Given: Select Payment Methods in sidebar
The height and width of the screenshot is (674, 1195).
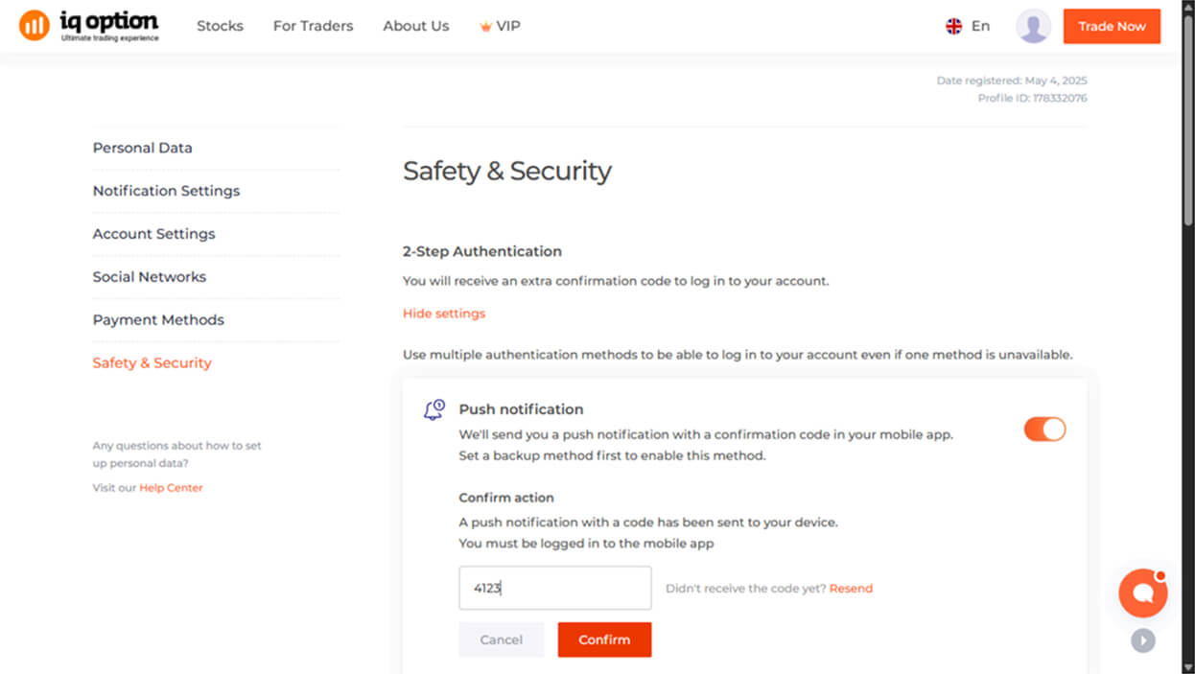Looking at the screenshot, I should (158, 320).
